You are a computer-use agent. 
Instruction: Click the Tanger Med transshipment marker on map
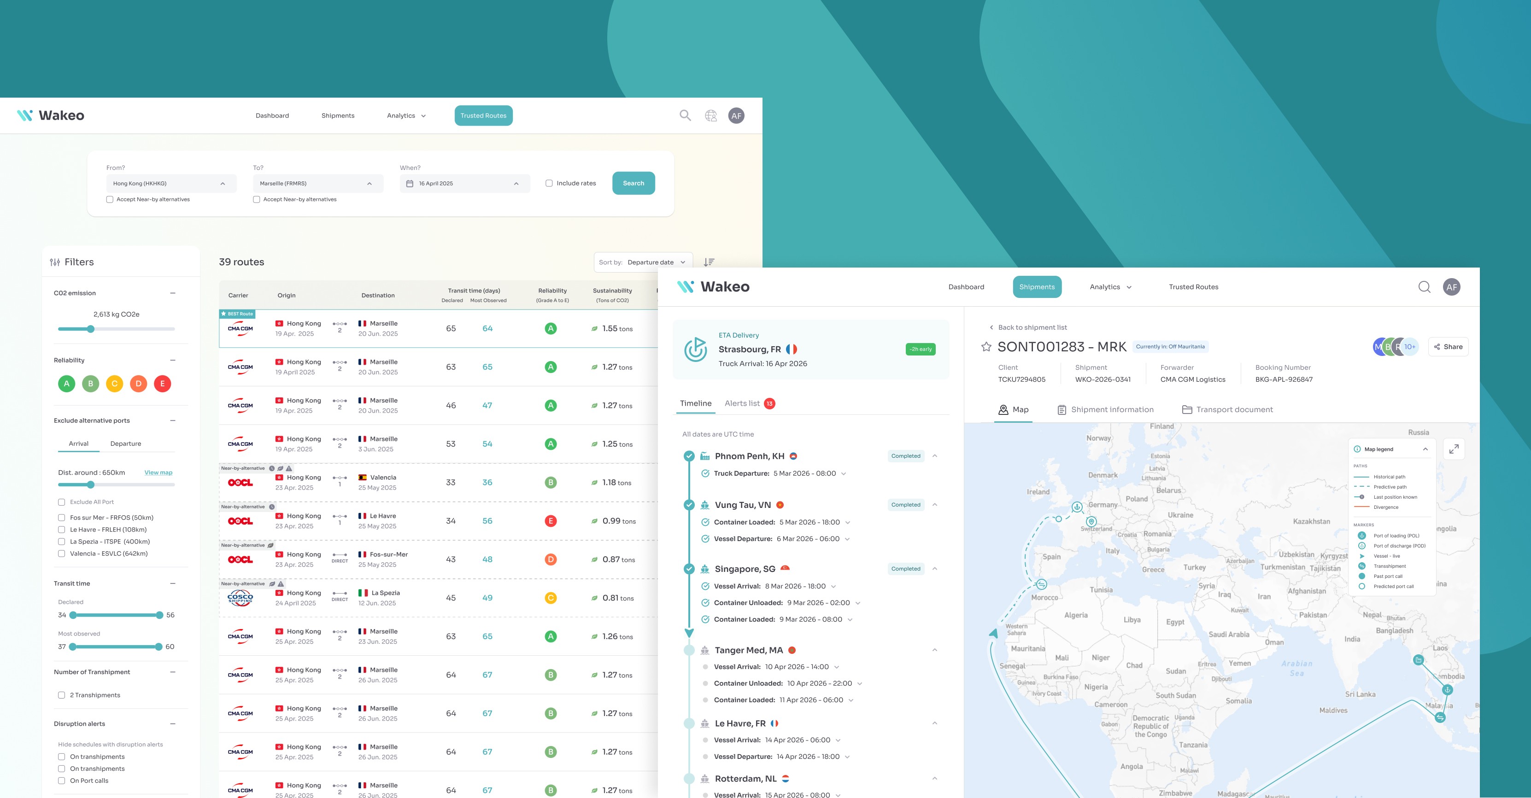tap(1041, 584)
